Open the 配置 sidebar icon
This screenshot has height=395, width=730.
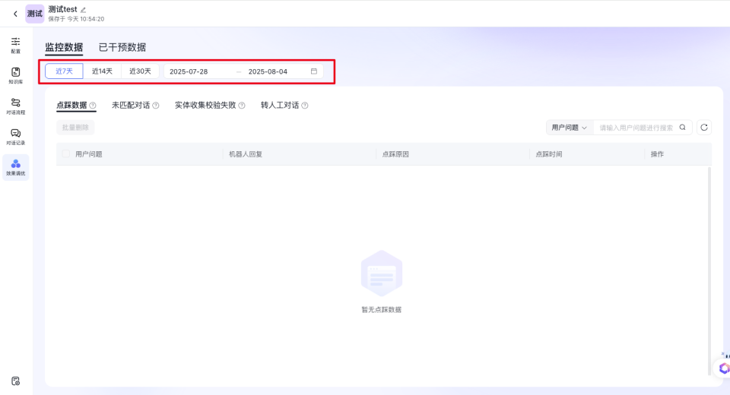[16, 43]
